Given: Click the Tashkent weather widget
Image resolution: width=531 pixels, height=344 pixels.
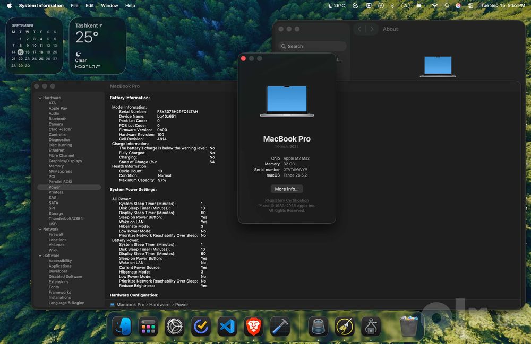Looking at the screenshot, I should click(98, 46).
